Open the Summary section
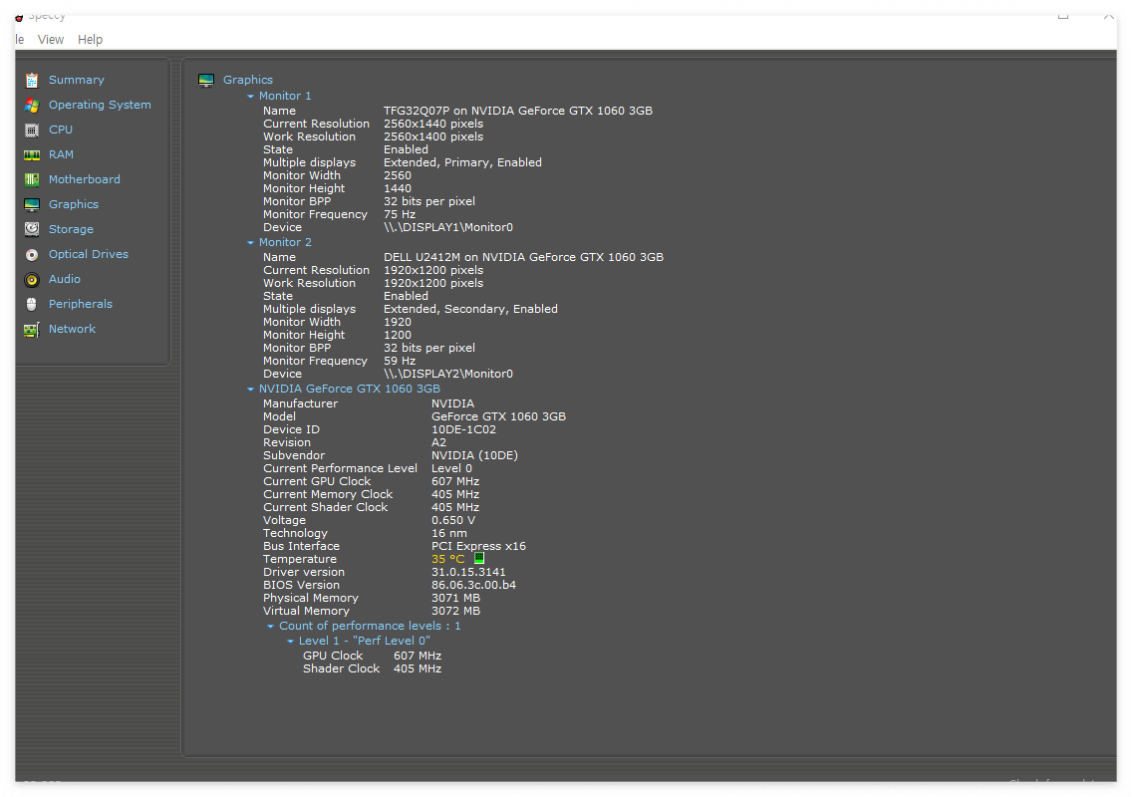The height and width of the screenshot is (797, 1132). point(77,80)
